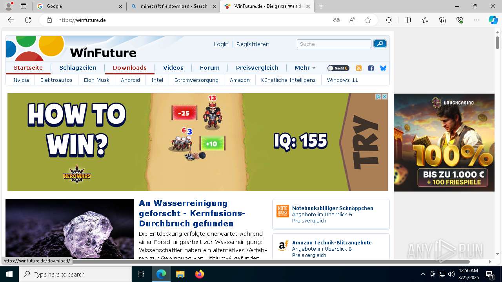Image resolution: width=502 pixels, height=282 pixels.
Task: Click the Edge profile avatar icon
Action: click(9, 6)
